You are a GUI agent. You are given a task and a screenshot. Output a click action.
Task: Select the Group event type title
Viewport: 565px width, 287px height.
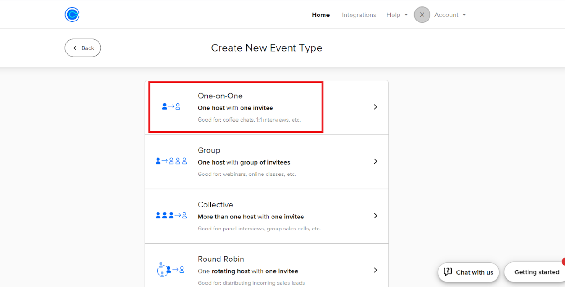209,150
